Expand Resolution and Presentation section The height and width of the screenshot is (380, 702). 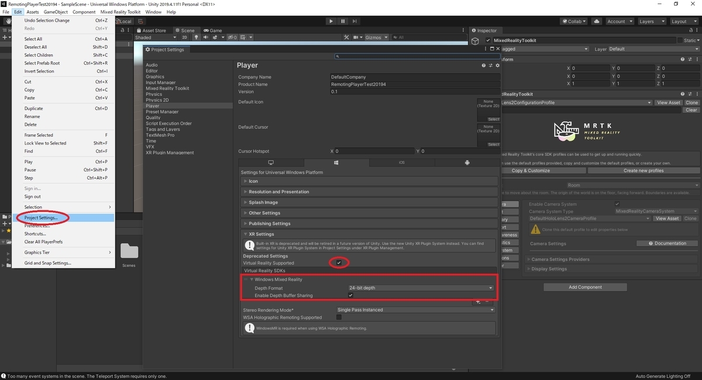tap(369, 192)
